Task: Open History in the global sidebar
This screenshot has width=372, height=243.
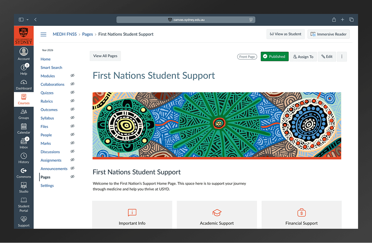Action: pos(24,158)
